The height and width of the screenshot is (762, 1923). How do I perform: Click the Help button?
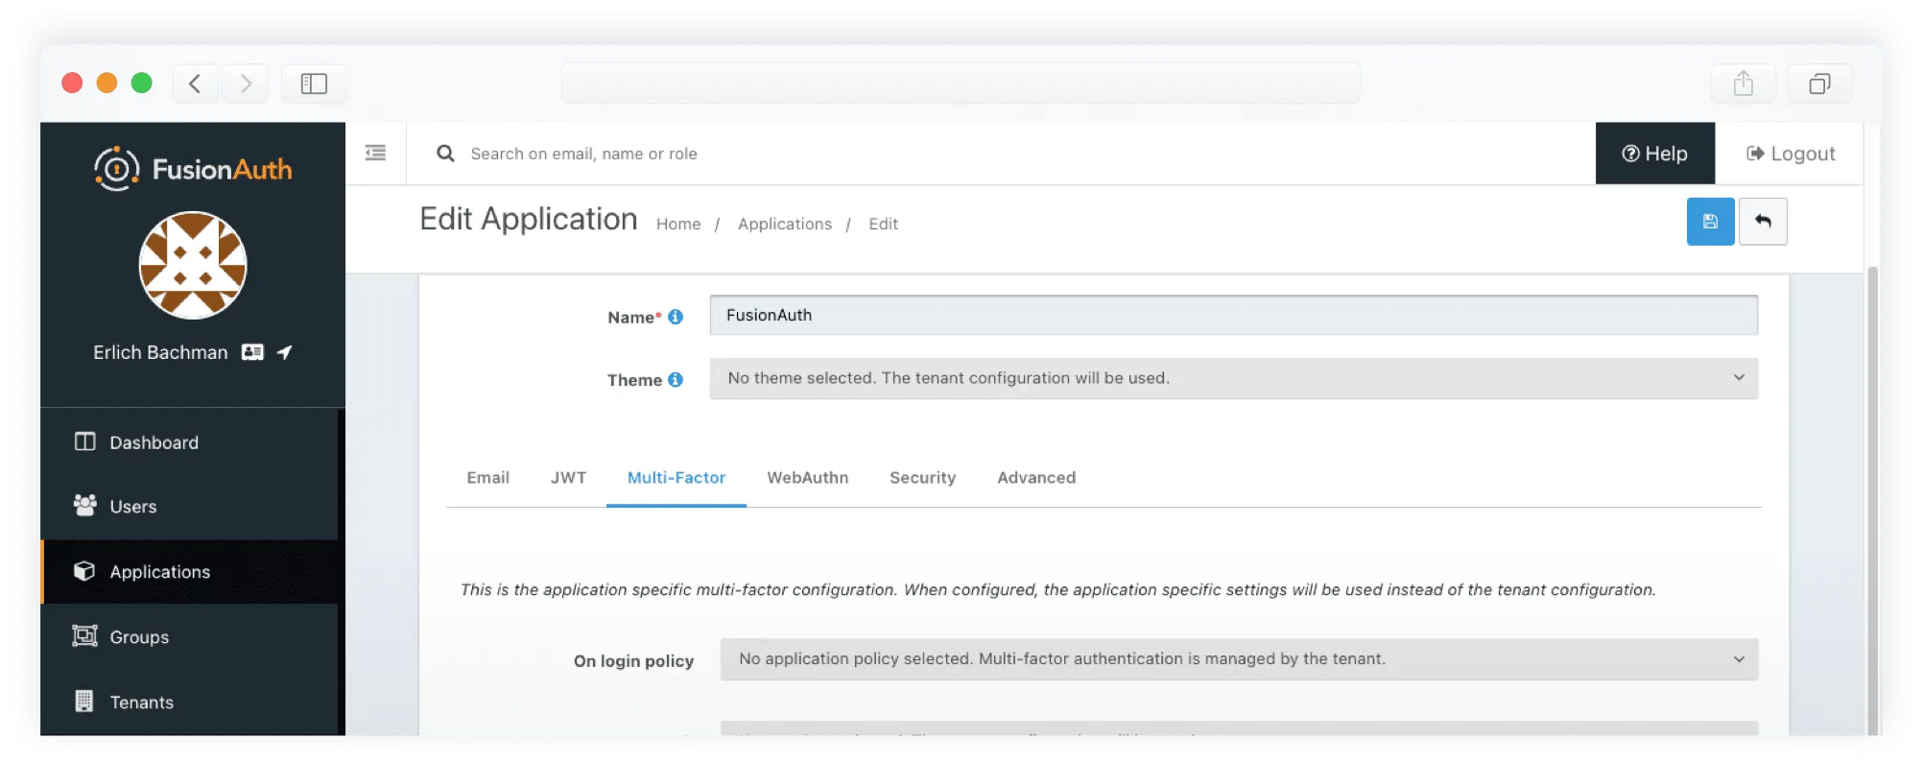1654,154
